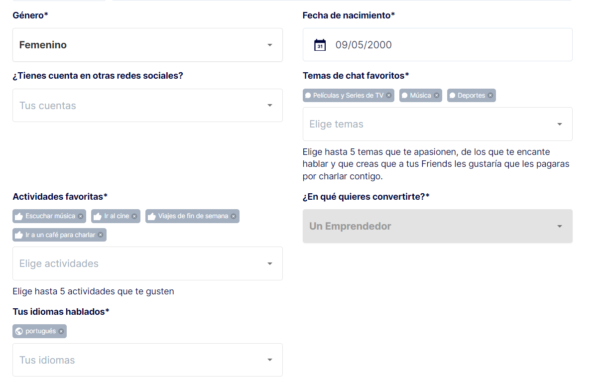Open the 'Tus idiomas' language dropdown

(147, 360)
